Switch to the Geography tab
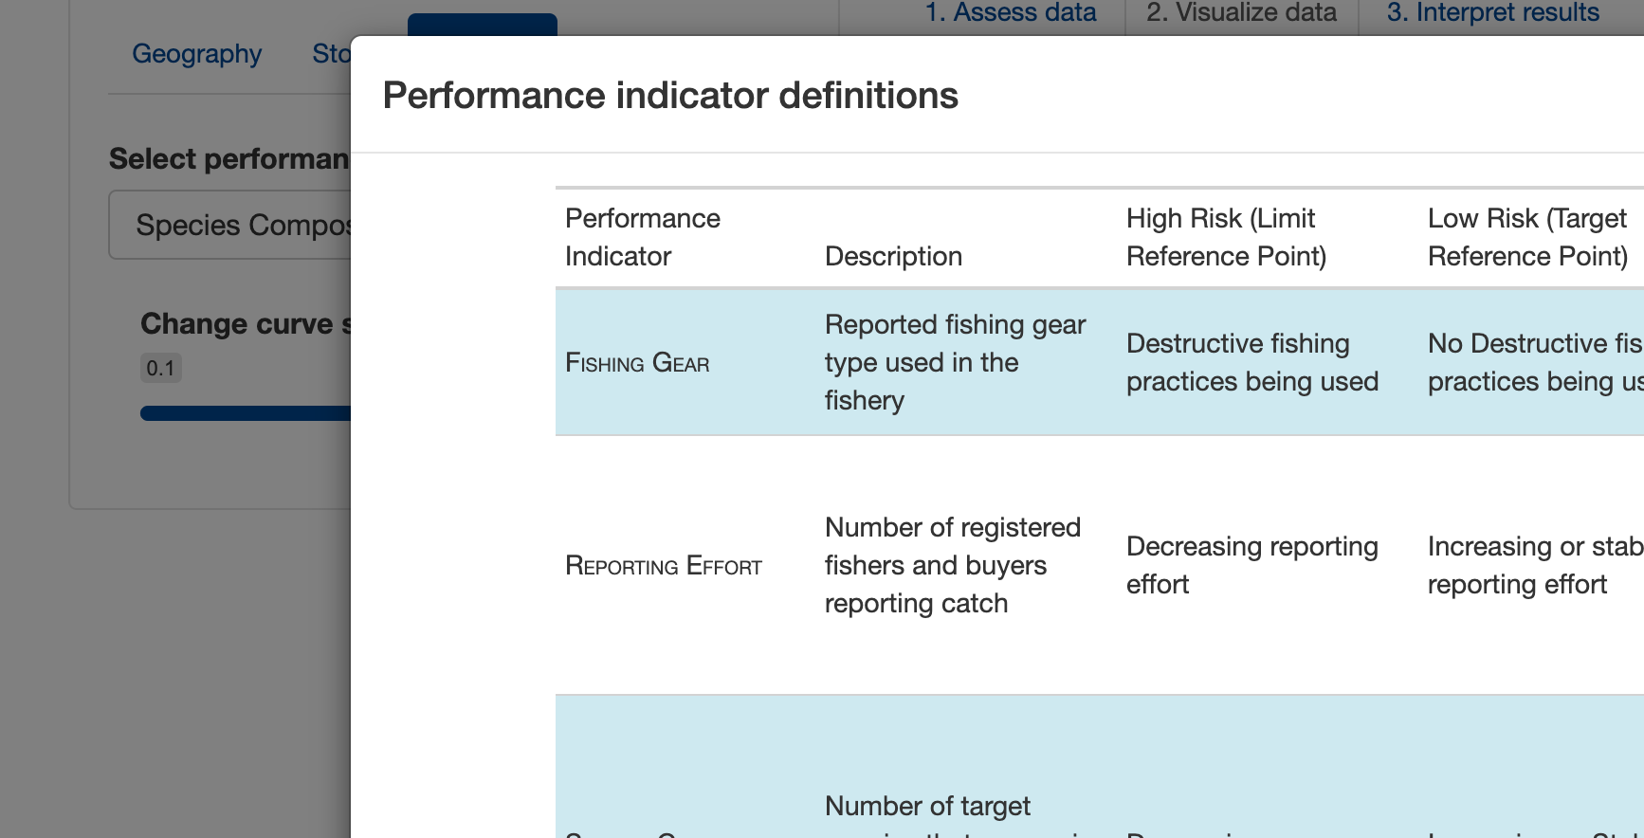 pyautogui.click(x=196, y=54)
